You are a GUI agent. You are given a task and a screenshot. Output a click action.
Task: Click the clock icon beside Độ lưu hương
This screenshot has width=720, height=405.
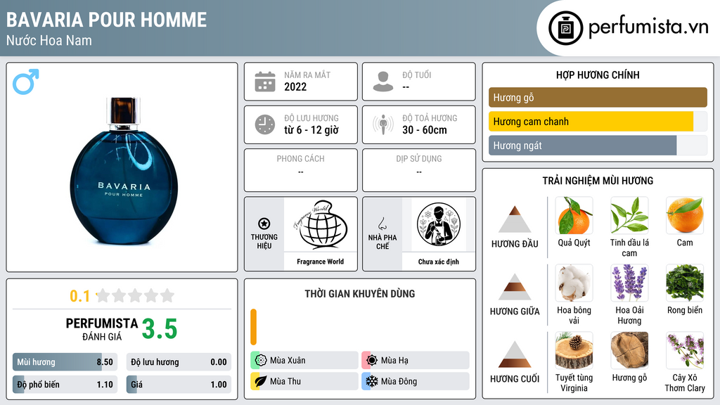click(x=265, y=124)
